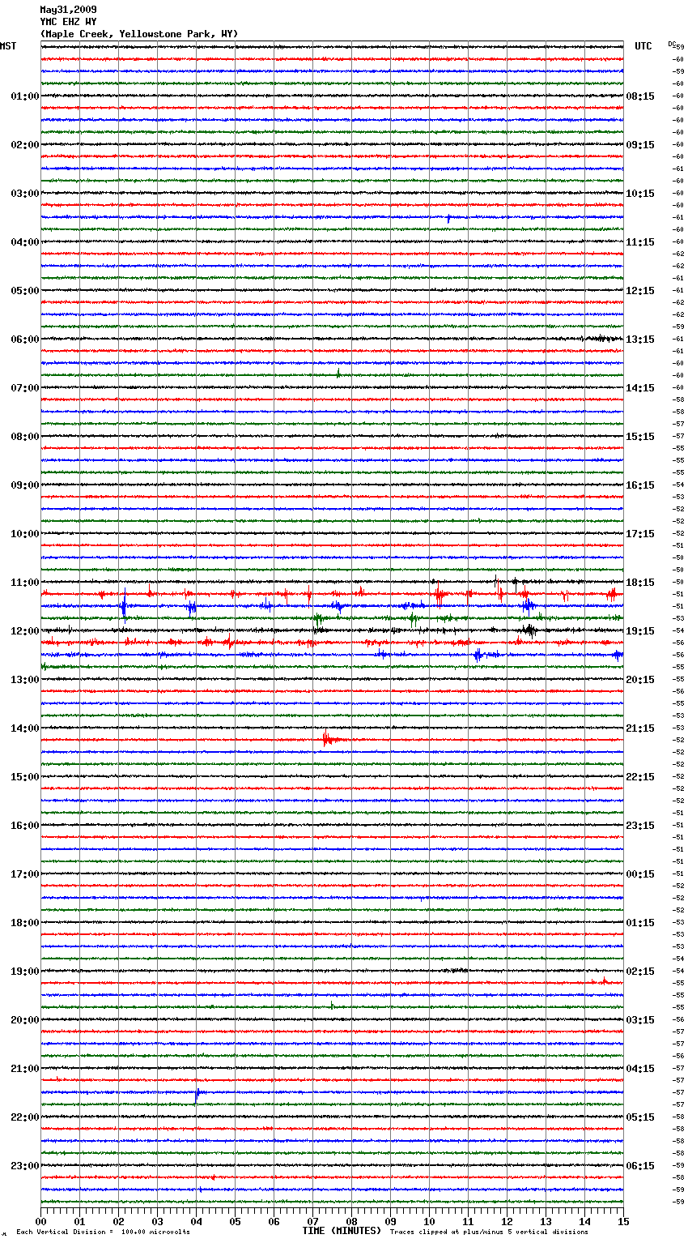Select the 10:00 MST row label
The width and height of the screenshot is (688, 1243).
pyautogui.click(x=25, y=534)
